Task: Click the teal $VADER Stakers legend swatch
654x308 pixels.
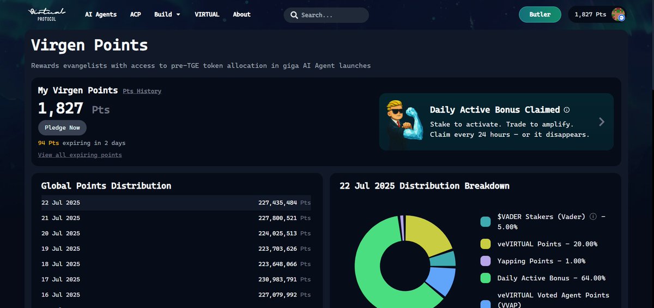Action: (486, 221)
